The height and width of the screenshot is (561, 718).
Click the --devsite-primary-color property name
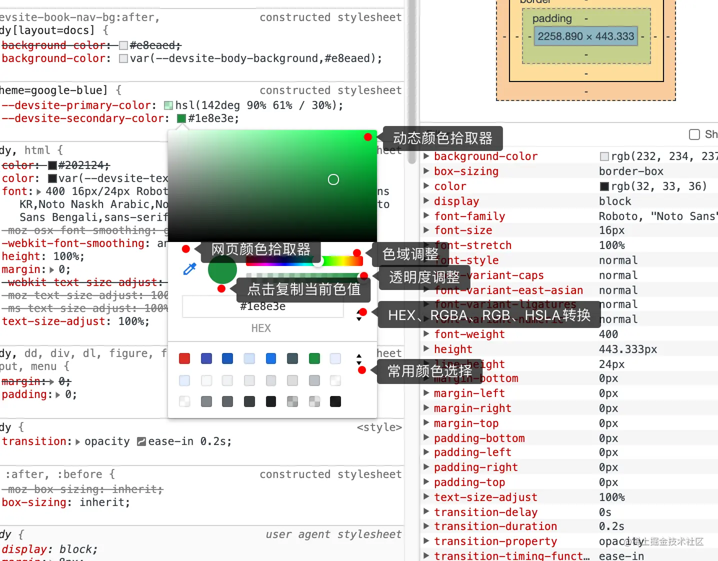click(x=76, y=105)
